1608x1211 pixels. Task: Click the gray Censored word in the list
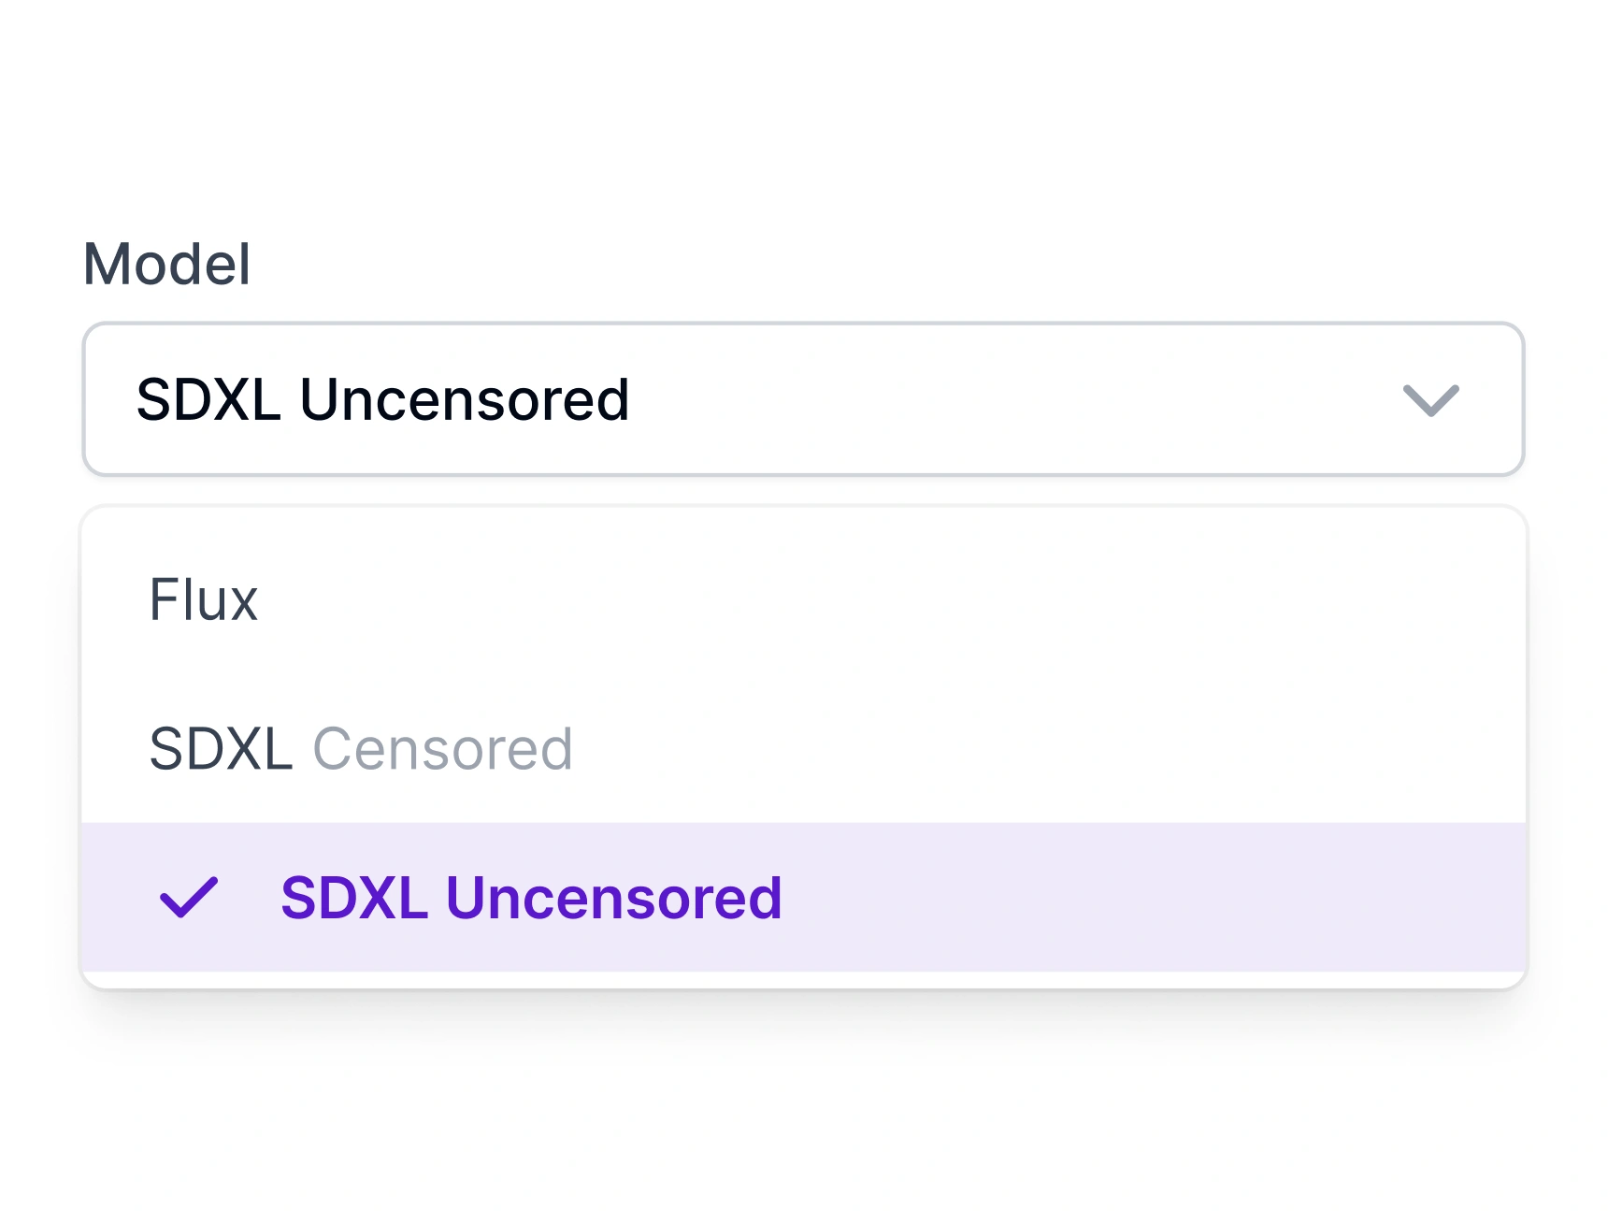tap(442, 749)
